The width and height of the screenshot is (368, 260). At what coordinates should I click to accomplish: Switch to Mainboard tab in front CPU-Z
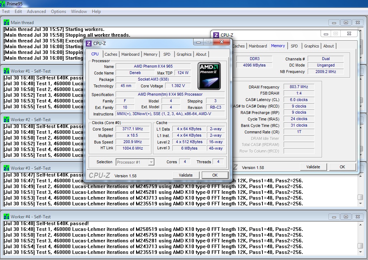(x=130, y=54)
